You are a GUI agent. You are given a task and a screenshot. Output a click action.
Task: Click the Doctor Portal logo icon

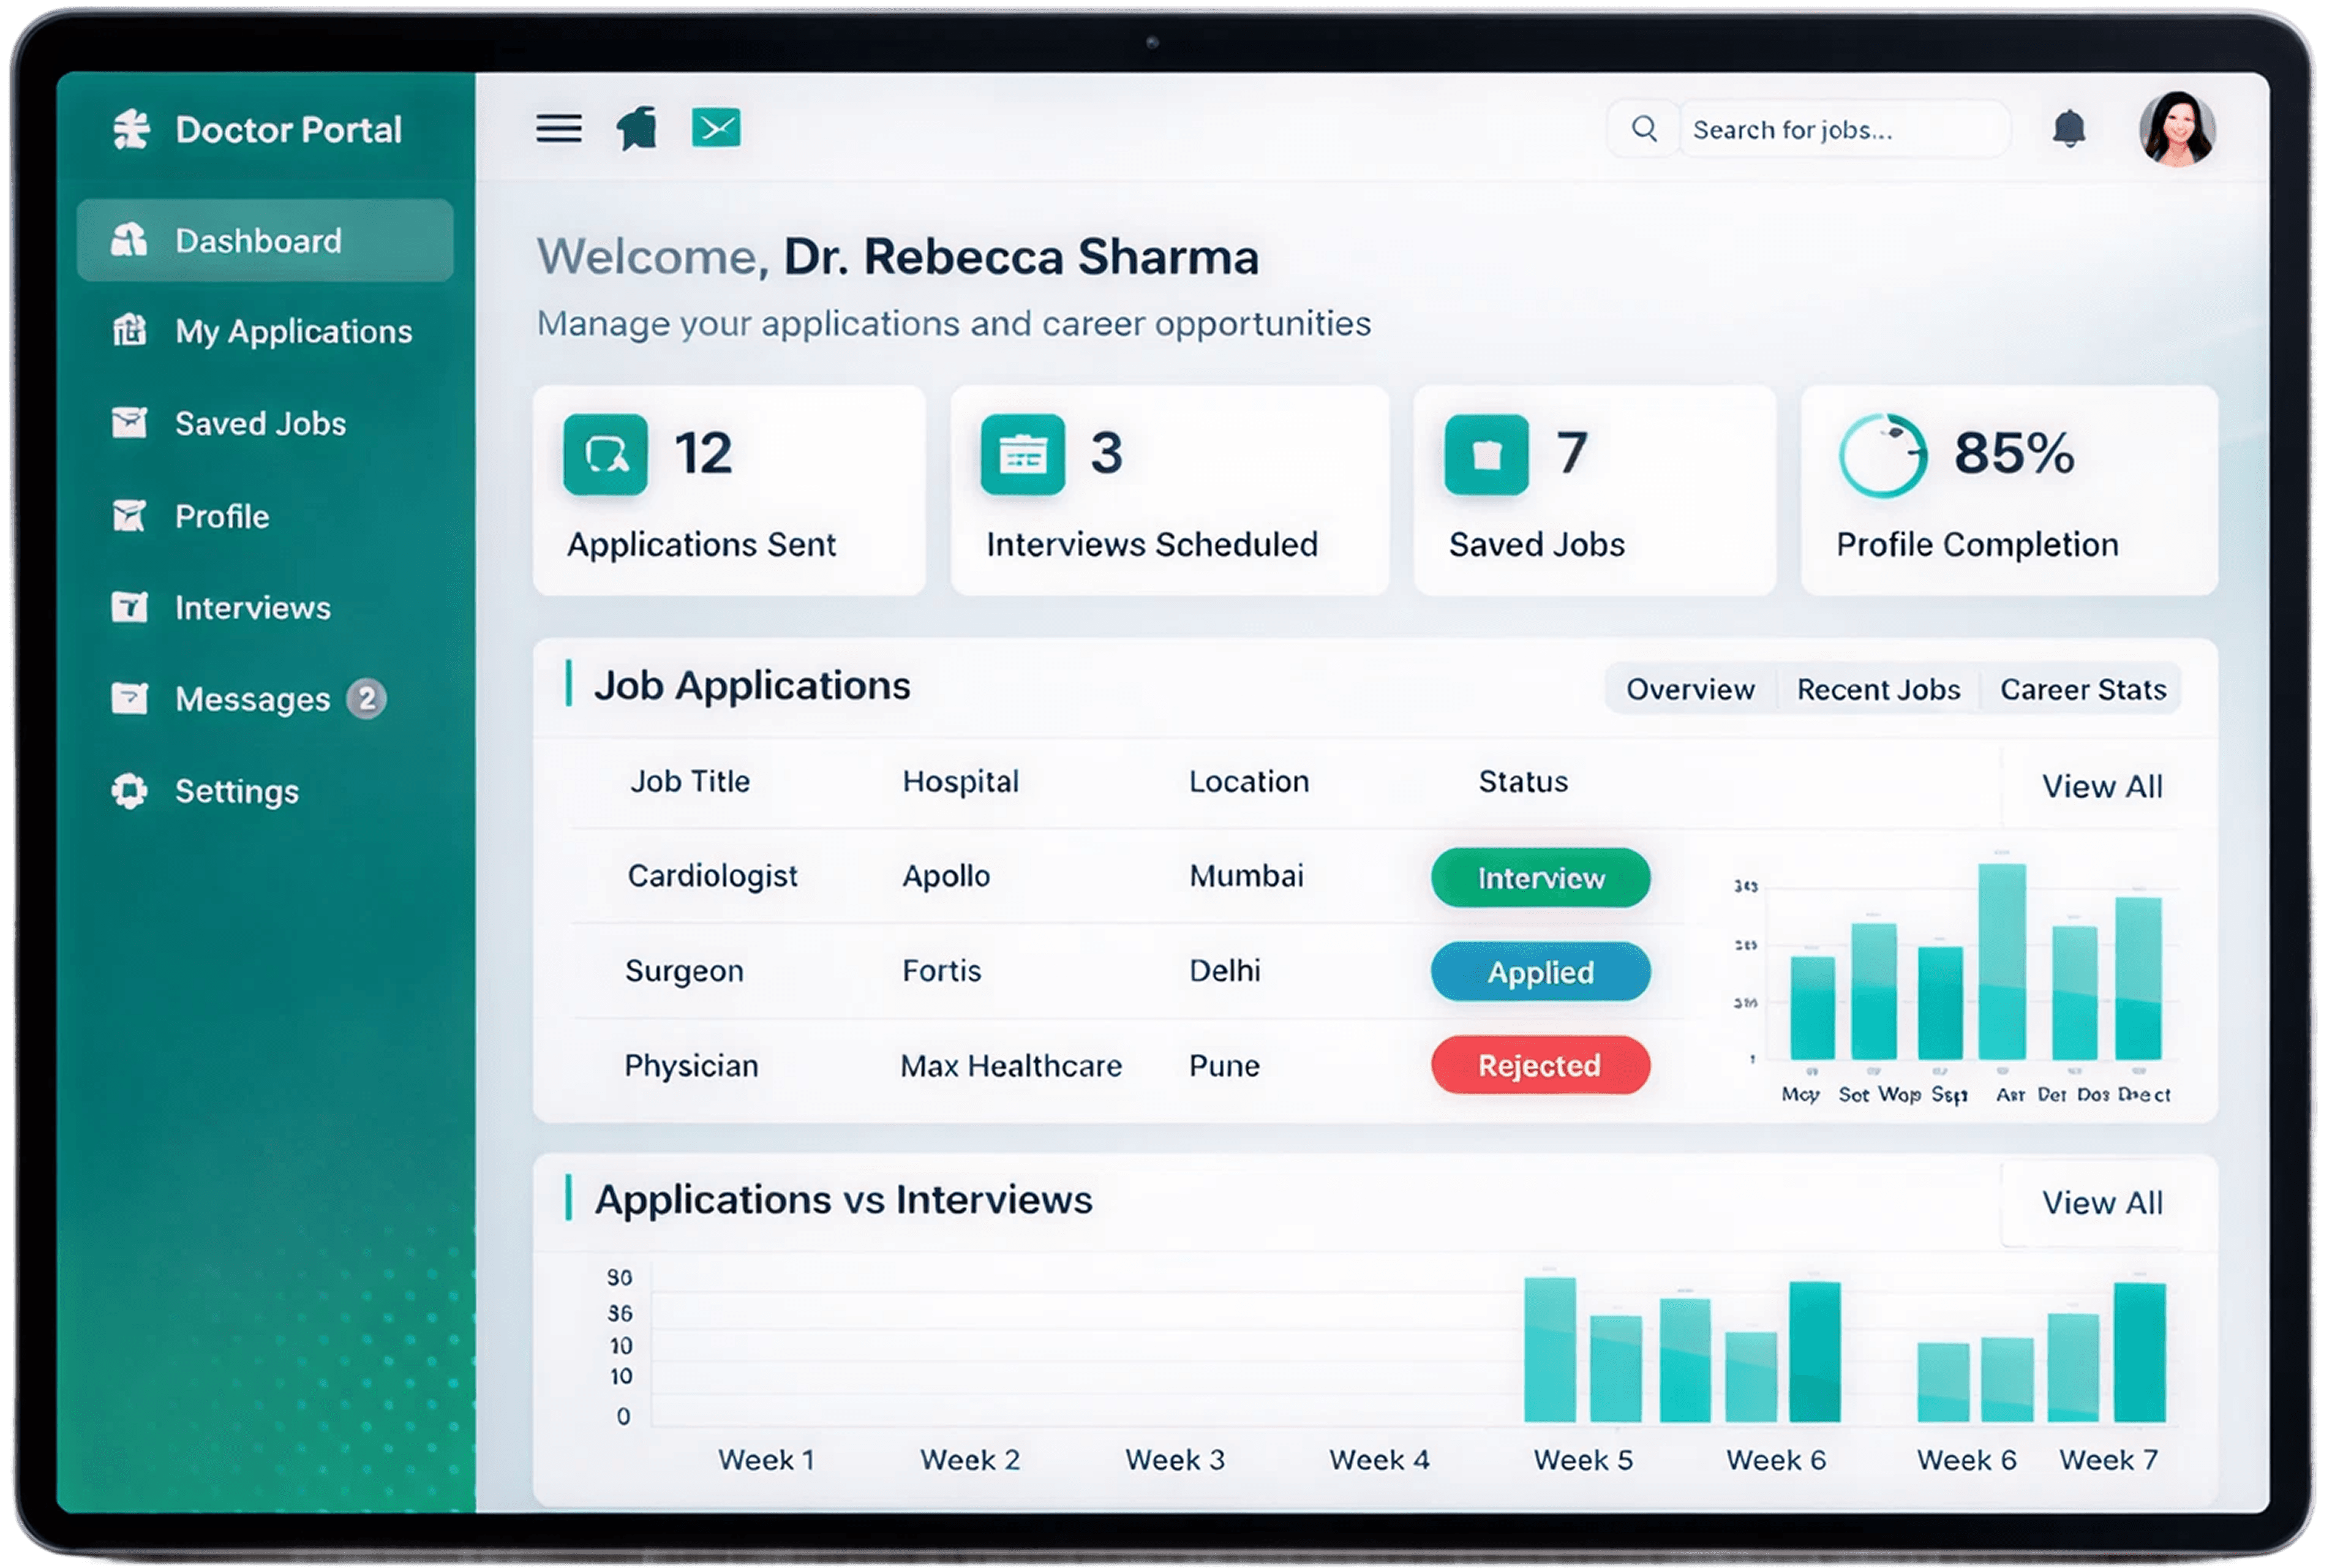point(131,129)
